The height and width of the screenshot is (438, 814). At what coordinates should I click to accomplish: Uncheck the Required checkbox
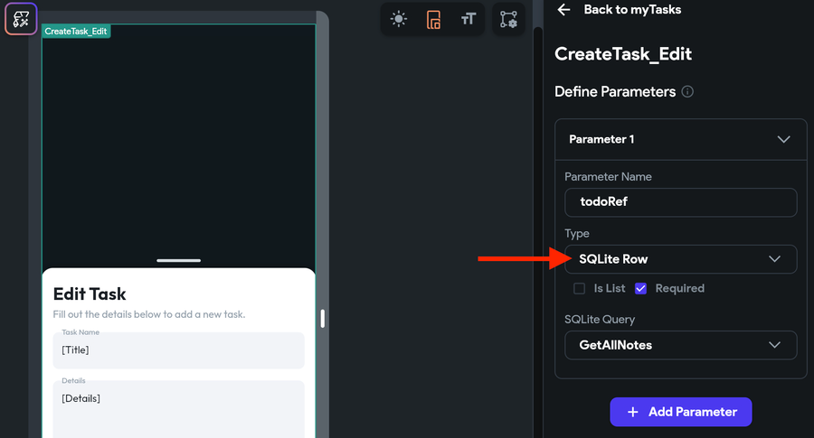[x=640, y=288]
